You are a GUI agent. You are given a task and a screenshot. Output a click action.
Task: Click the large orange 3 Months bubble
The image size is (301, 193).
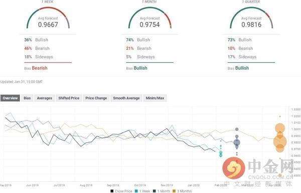tap(280, 142)
